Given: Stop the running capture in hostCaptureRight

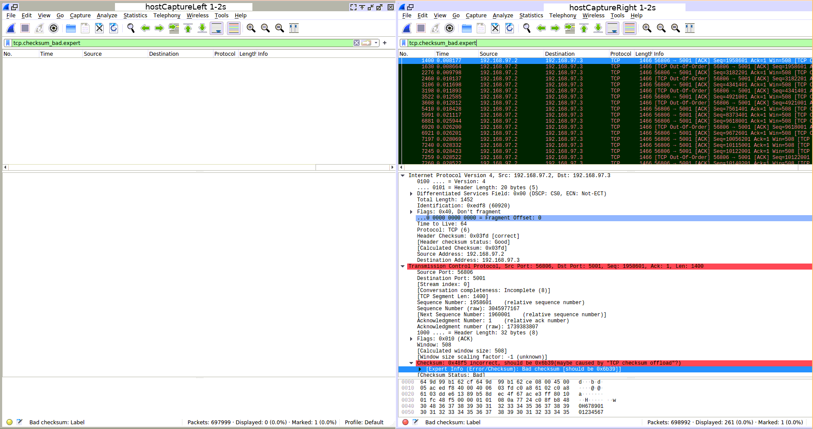Looking at the screenshot, I should coord(420,28).
